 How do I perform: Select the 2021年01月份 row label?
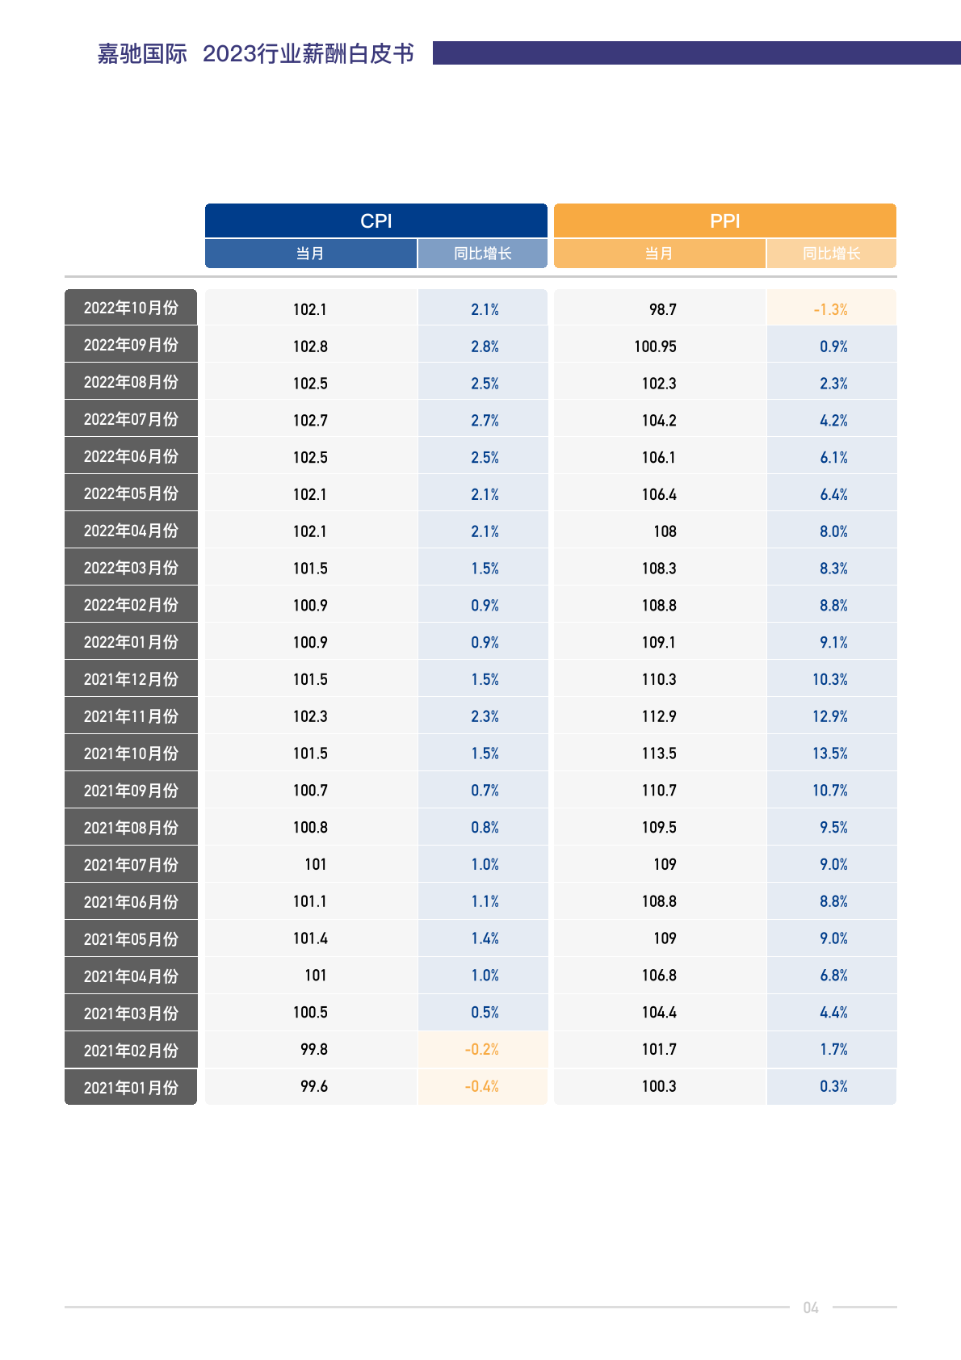coord(131,1087)
